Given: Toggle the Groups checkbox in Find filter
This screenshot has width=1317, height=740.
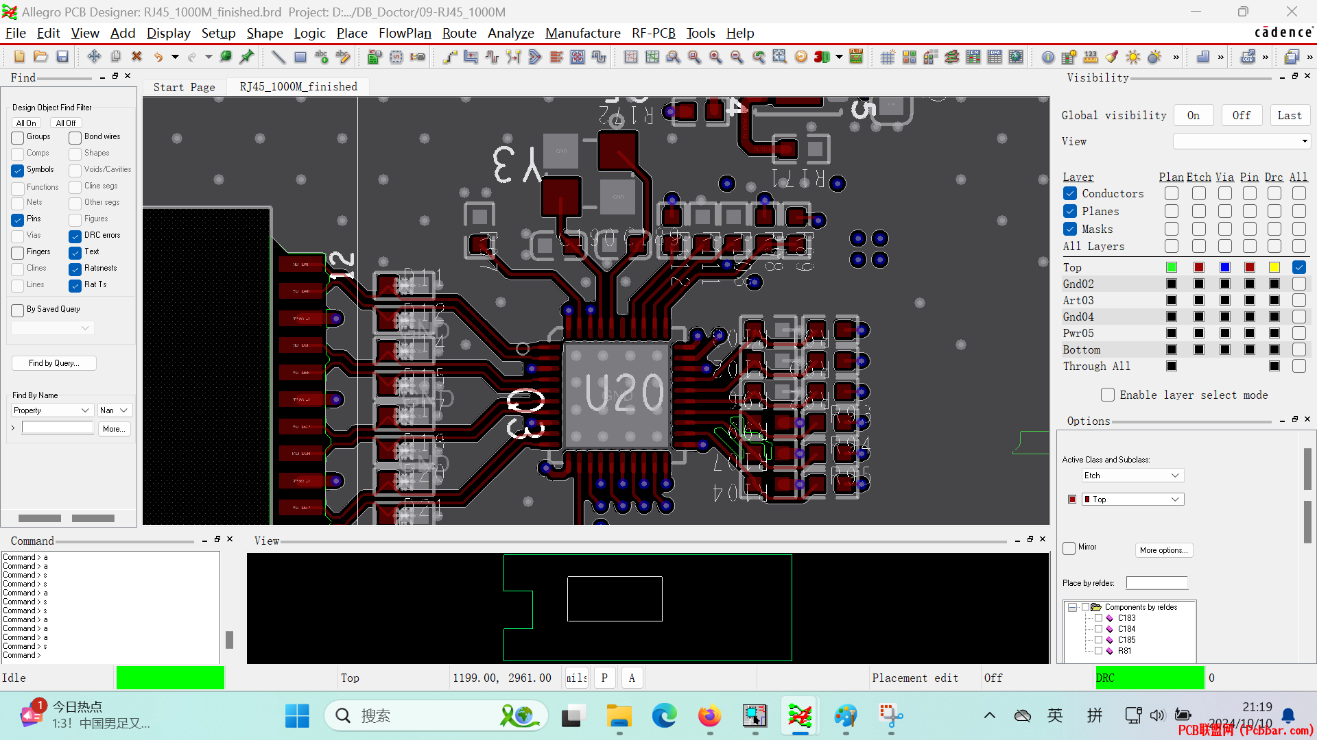Looking at the screenshot, I should tap(18, 138).
